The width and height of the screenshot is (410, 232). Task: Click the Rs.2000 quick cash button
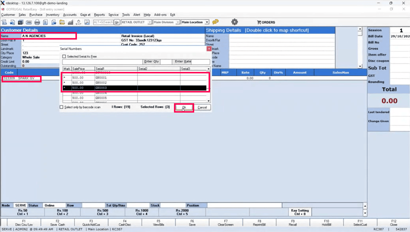182,212
